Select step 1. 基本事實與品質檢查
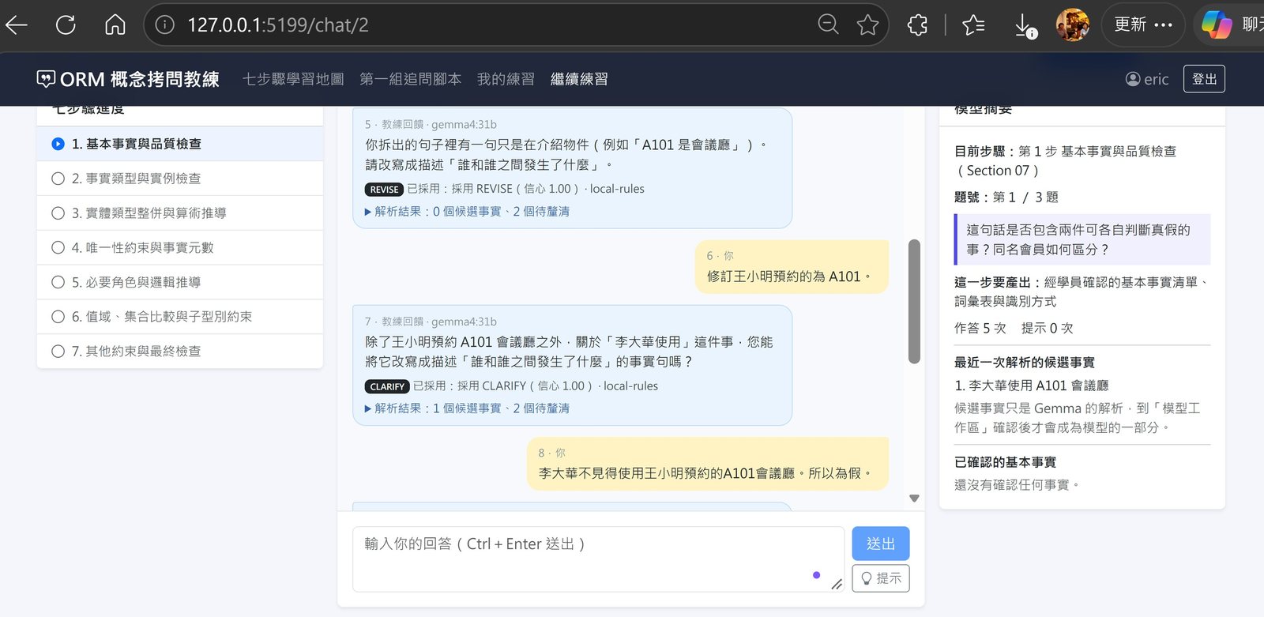Viewport: 1264px width, 617px height. (x=180, y=144)
